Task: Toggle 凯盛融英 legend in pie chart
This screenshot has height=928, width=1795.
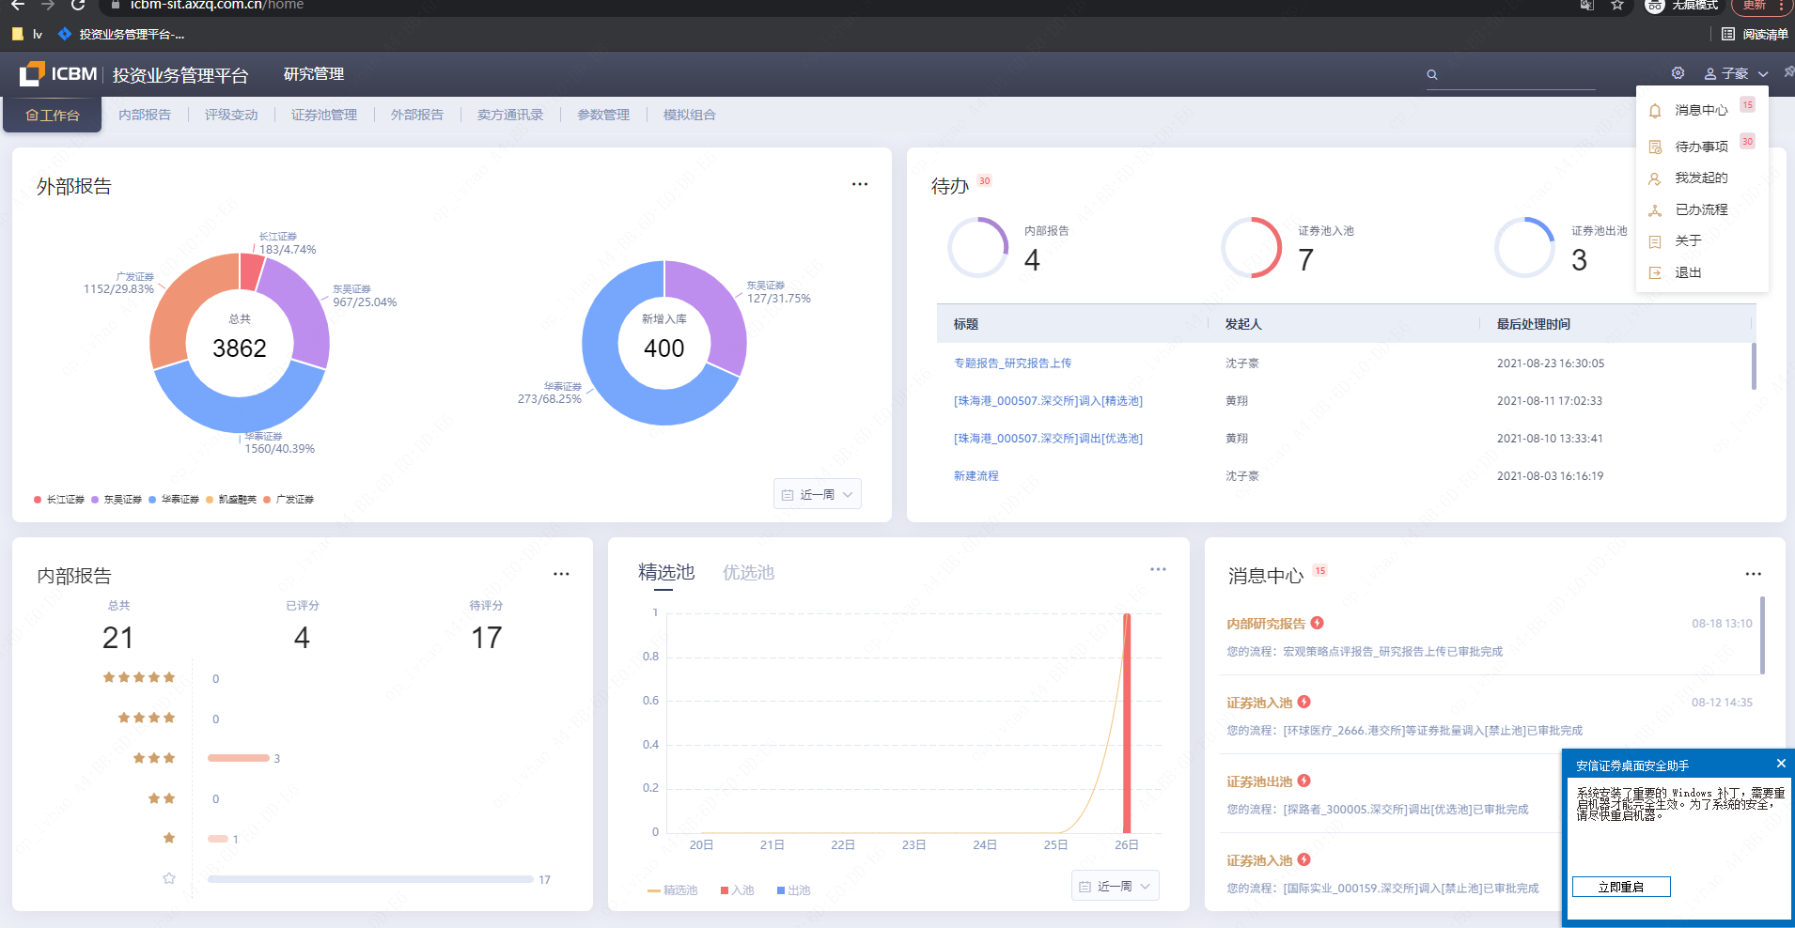Action: 231,500
